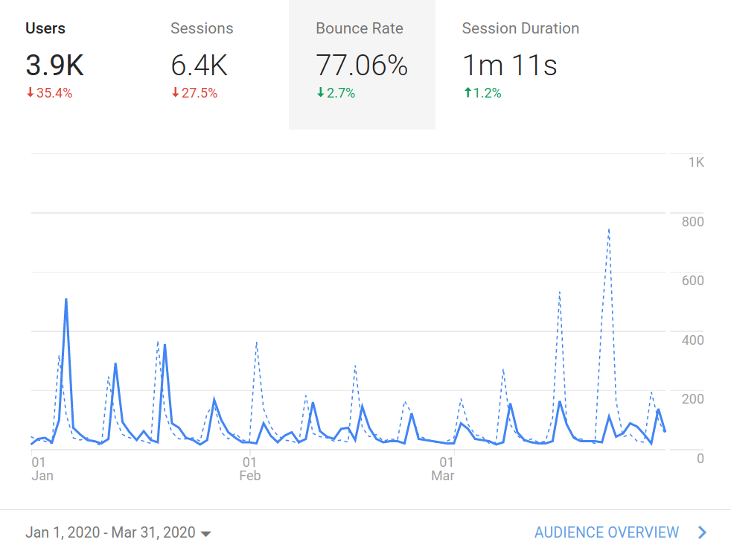Screen dimensions: 731x551
Task: Click the 800 y-axis label
Action: click(x=693, y=221)
